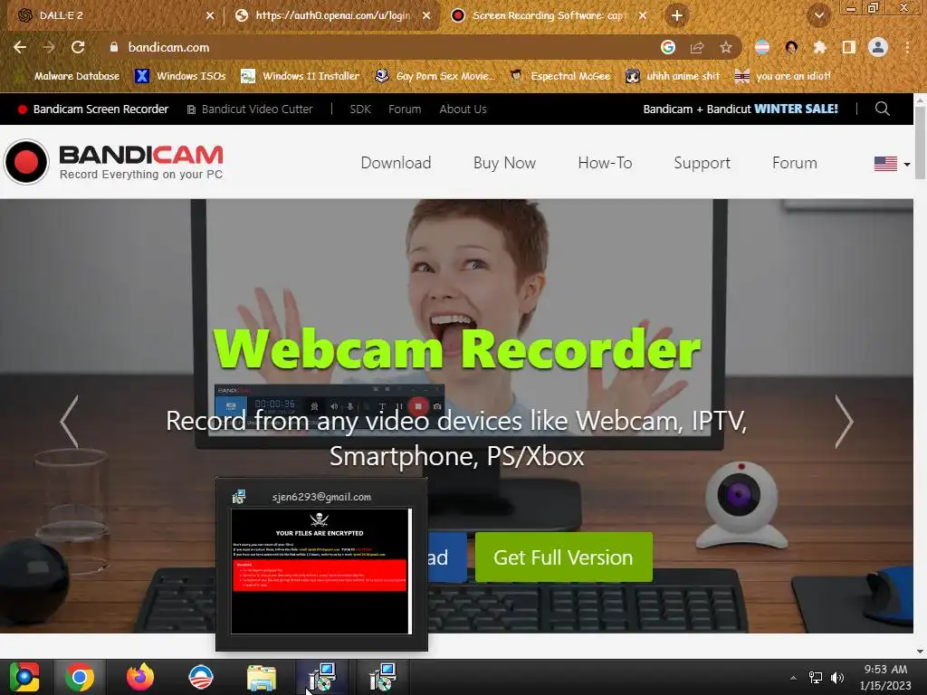
Task: Activate the second installer taskbar icon
Action: click(383, 677)
